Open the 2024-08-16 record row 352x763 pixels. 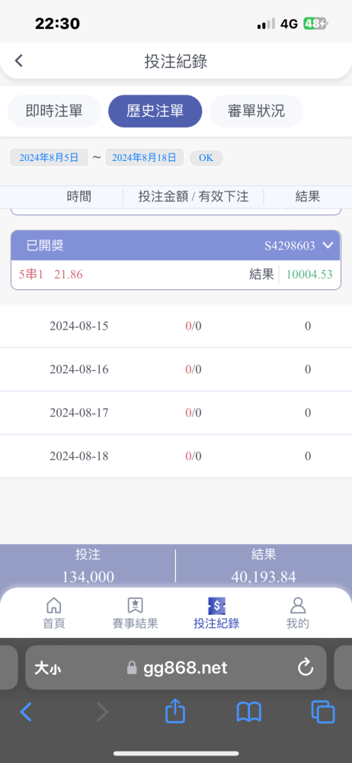tap(176, 369)
